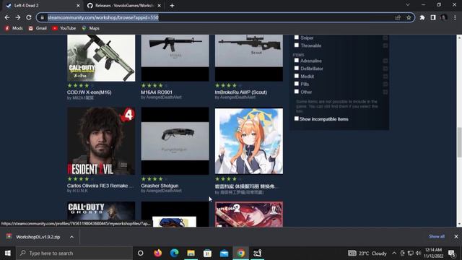Open COD:IW X-eon(M16) thumbnail
The width and height of the screenshot is (462, 260).
click(x=101, y=58)
